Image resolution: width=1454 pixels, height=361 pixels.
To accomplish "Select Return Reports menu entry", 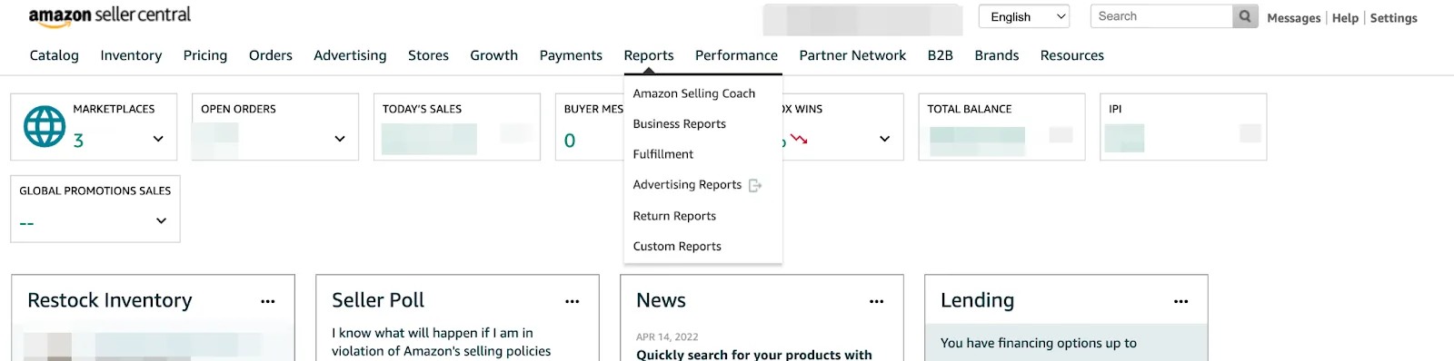I will point(674,216).
